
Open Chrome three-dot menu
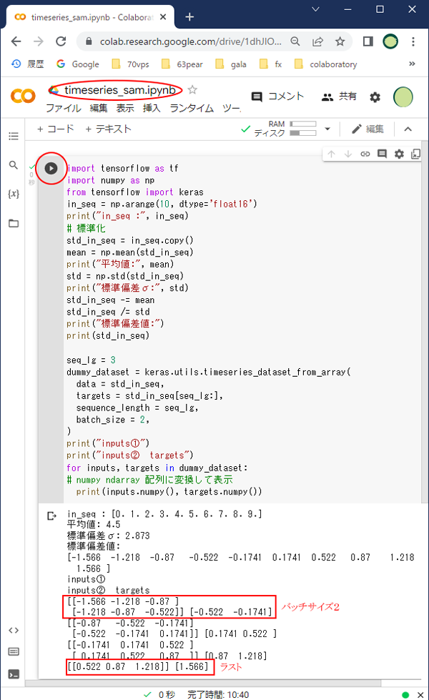pos(413,41)
